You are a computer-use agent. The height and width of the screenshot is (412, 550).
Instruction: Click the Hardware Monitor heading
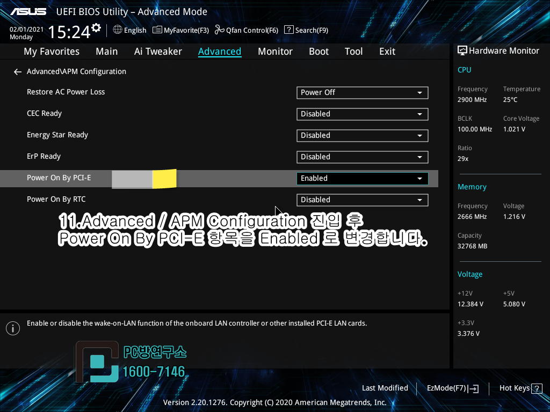tap(504, 51)
